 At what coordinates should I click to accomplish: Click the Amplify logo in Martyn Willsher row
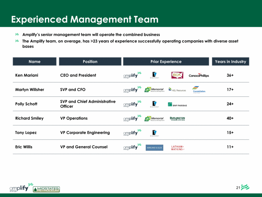point(132,89)
